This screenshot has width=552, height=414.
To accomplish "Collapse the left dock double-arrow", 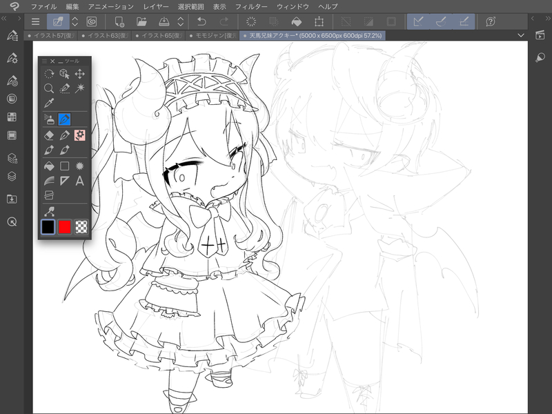I will point(4,19).
